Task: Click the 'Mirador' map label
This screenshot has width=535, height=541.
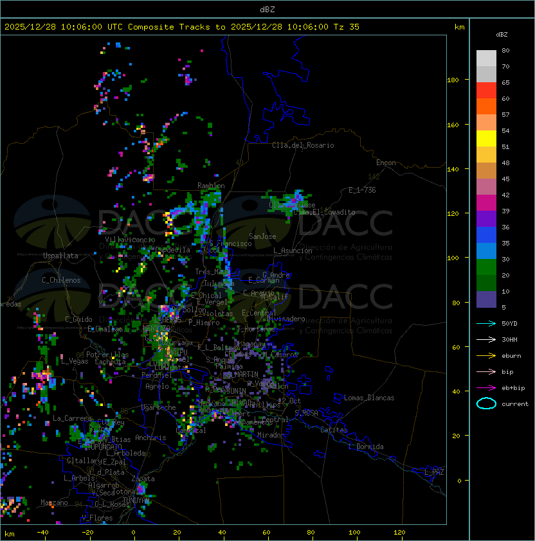Action: [271, 435]
